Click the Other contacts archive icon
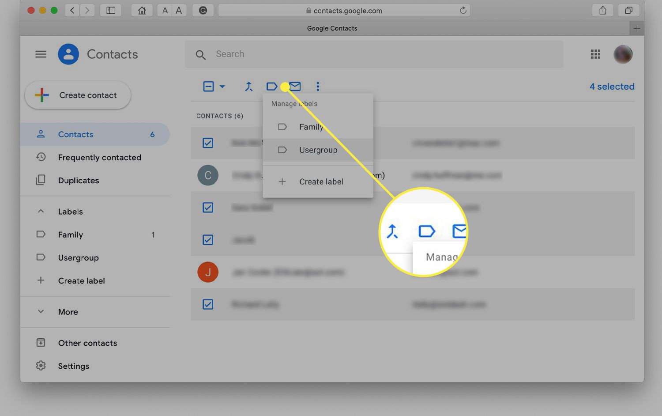The image size is (662, 416). tap(41, 343)
